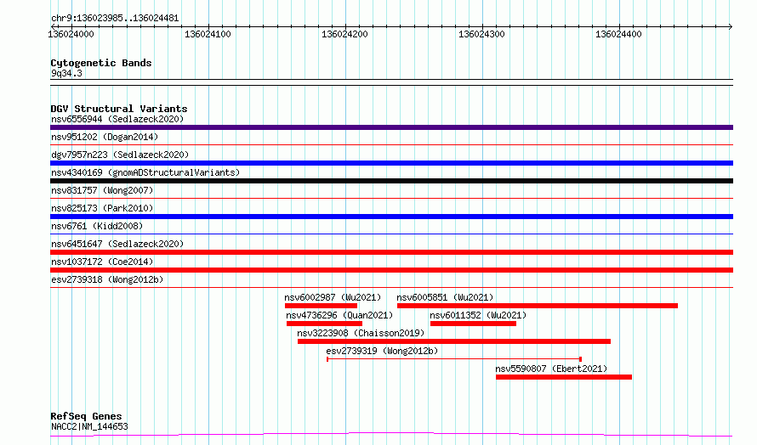Image resolution: width=757 pixels, height=445 pixels.
Task: Click the red bar of nsv6005851
Action: 538,306
